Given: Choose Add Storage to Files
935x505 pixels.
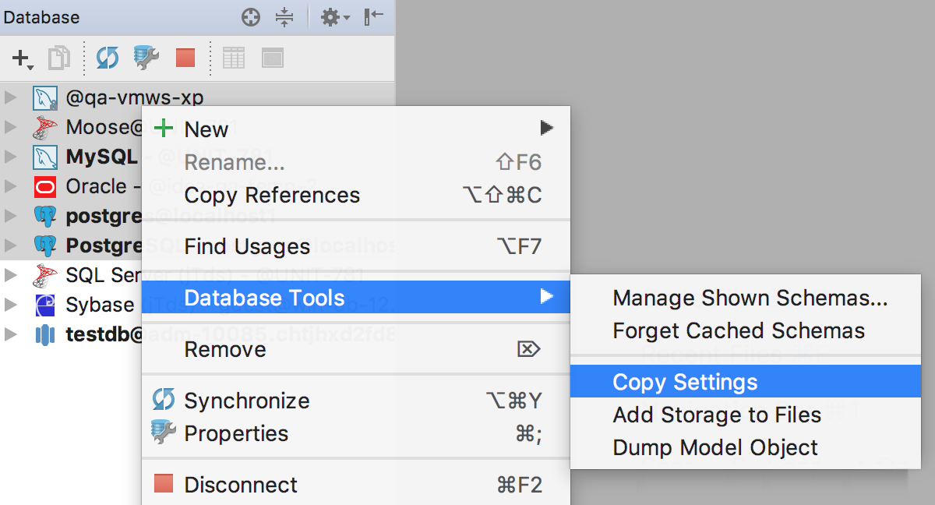Looking at the screenshot, I should [x=746, y=415].
